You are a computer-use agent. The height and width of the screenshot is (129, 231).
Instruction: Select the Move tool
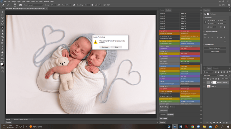click(3, 12)
